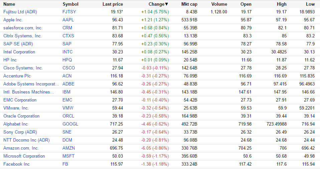The image size is (320, 169).
Task: Open Citrix Systems, Inc. company link
Action: [x=22, y=36]
